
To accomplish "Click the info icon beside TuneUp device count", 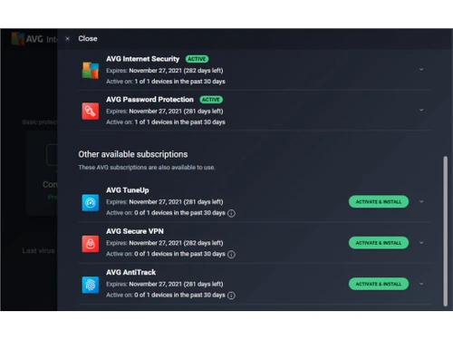I will point(231,213).
